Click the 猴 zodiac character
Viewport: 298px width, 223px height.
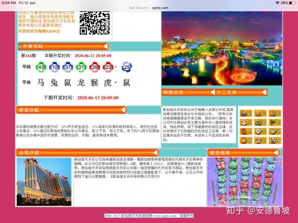(x=94, y=82)
